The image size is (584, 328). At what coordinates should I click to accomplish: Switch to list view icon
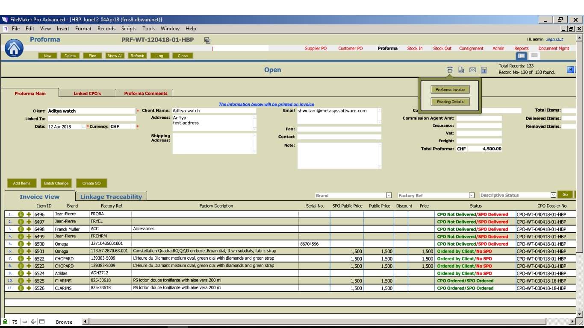coord(534,56)
